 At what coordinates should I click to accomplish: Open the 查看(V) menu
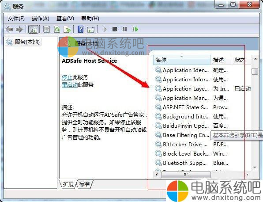tap(65, 18)
